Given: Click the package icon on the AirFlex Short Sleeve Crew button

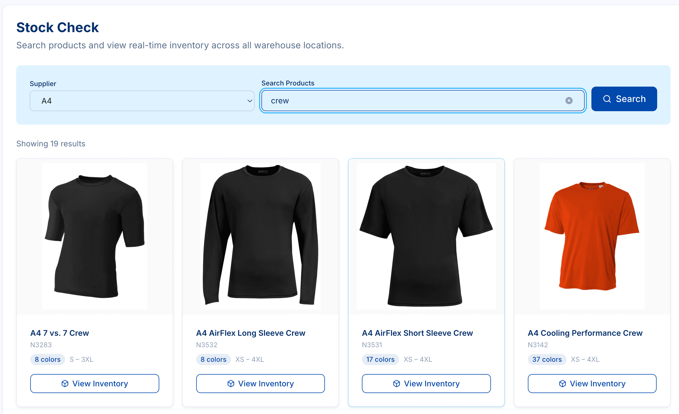Looking at the screenshot, I should 397,384.
